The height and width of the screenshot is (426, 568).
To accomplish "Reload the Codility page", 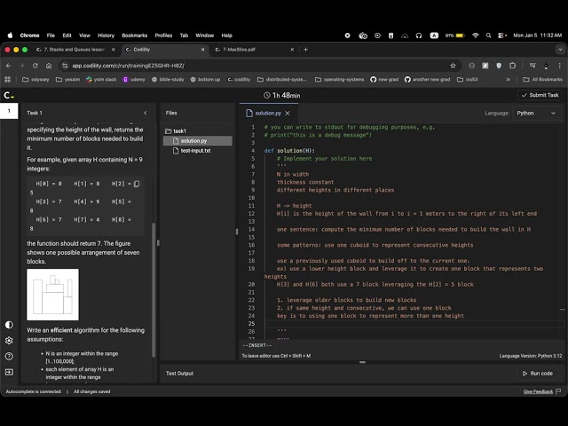I will [35, 66].
